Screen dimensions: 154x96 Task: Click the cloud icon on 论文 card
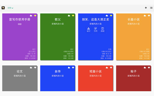pos(31,68)
